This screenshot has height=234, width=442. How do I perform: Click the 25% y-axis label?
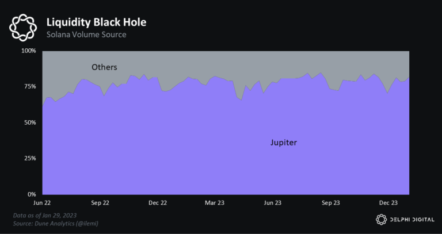pos(29,158)
